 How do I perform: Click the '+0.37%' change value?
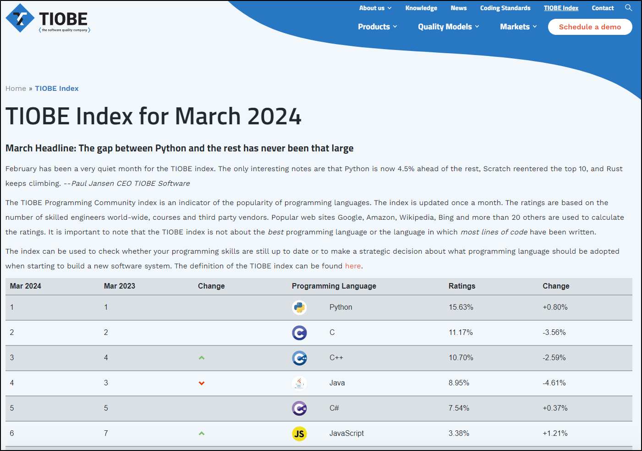pyautogui.click(x=555, y=408)
